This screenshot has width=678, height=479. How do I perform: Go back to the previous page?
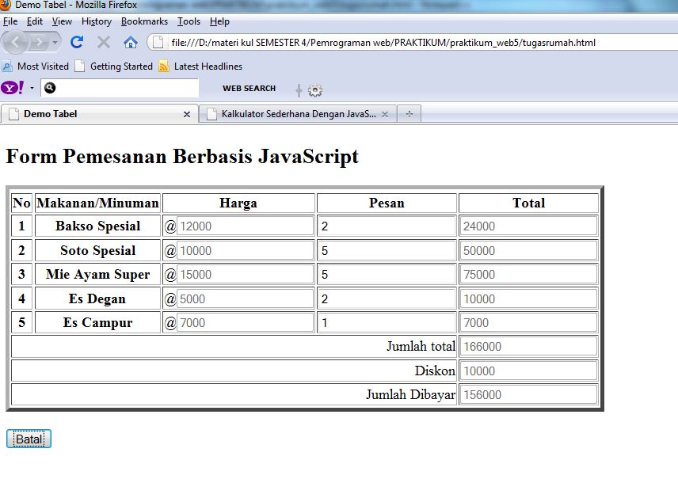(x=16, y=42)
